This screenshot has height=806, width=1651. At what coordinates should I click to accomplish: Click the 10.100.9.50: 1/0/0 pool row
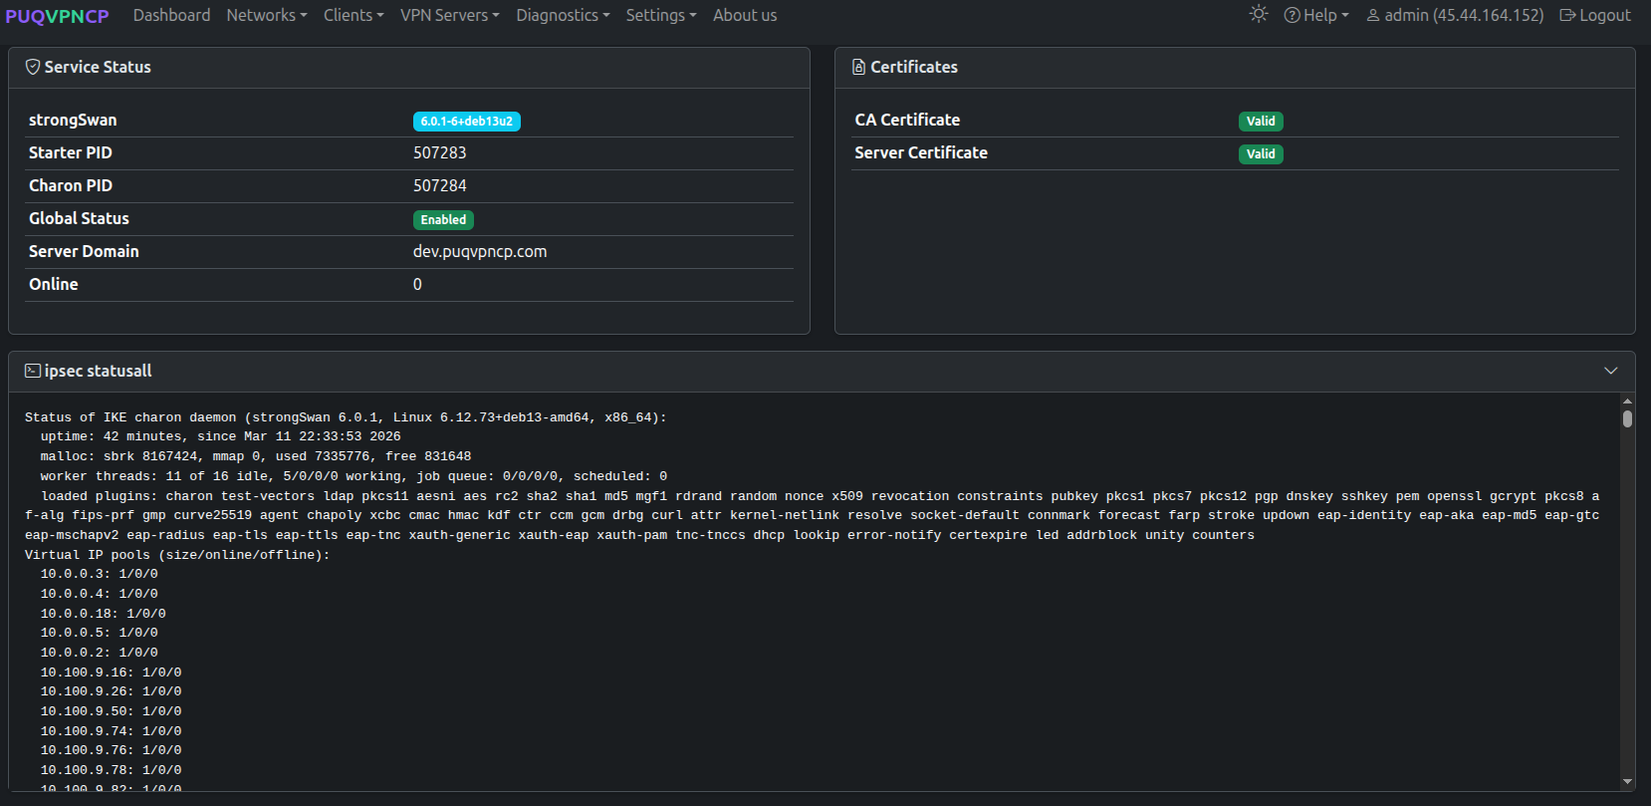(112, 711)
